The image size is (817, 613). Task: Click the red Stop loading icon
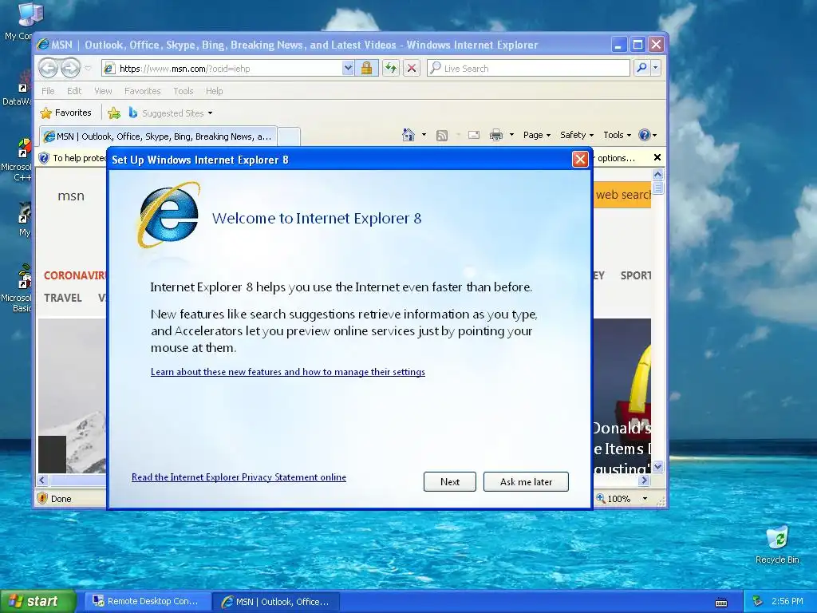coord(412,69)
